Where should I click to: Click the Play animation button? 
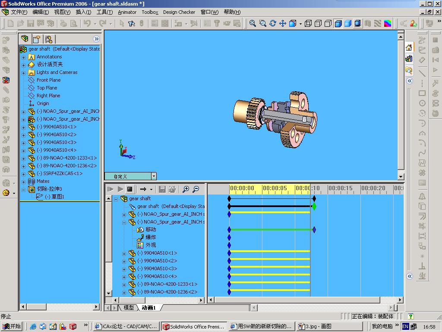point(120,189)
